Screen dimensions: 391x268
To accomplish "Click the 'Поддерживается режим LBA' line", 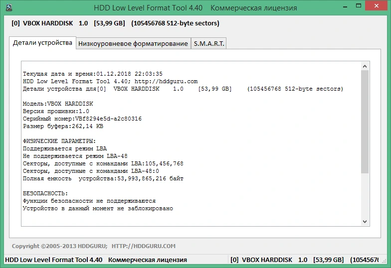I will coord(65,148).
